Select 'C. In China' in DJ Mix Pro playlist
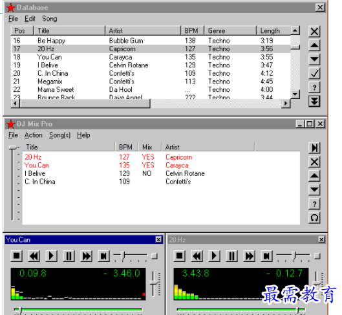Image resolution: width=342 pixels, height=315 pixels. point(161,182)
